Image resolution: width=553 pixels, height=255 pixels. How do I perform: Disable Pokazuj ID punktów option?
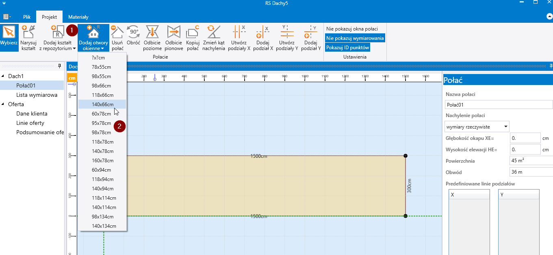pyautogui.click(x=347, y=48)
